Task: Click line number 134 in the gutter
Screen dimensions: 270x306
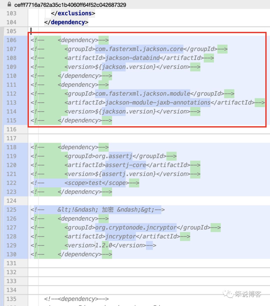Action: point(11,290)
